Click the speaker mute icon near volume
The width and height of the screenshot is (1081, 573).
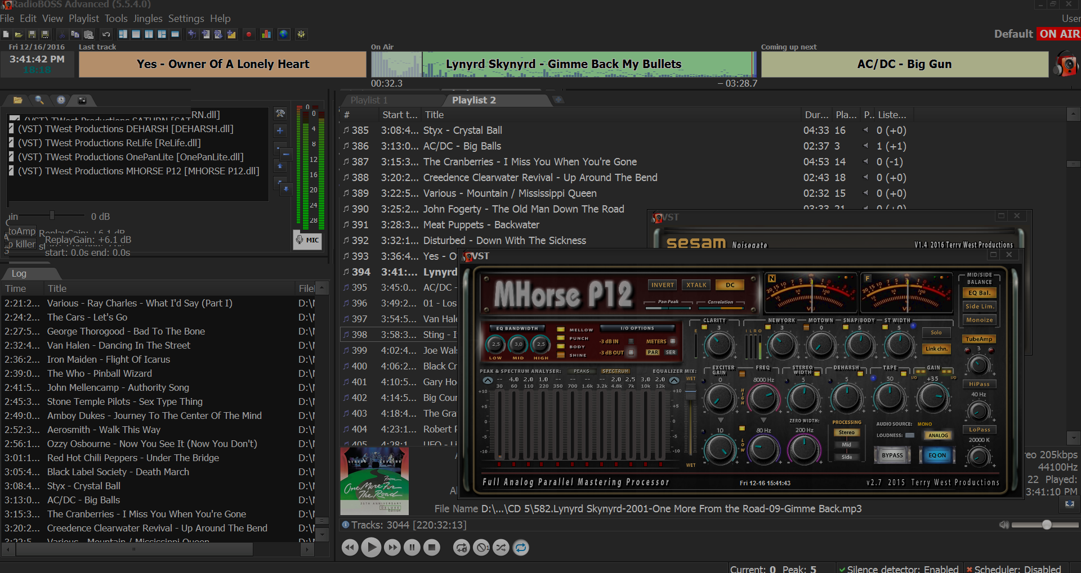[1004, 525]
